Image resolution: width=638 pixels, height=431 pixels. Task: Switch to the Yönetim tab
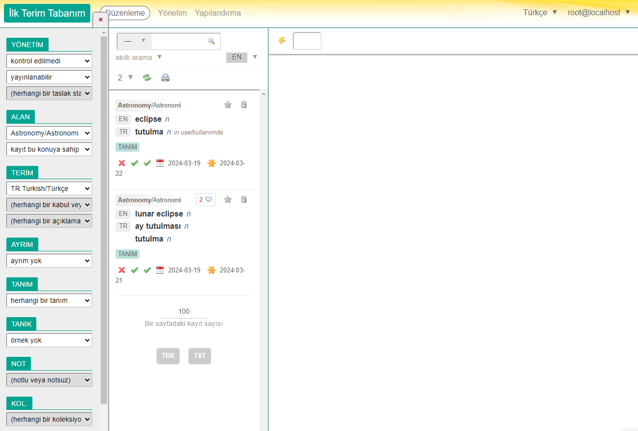pos(172,13)
